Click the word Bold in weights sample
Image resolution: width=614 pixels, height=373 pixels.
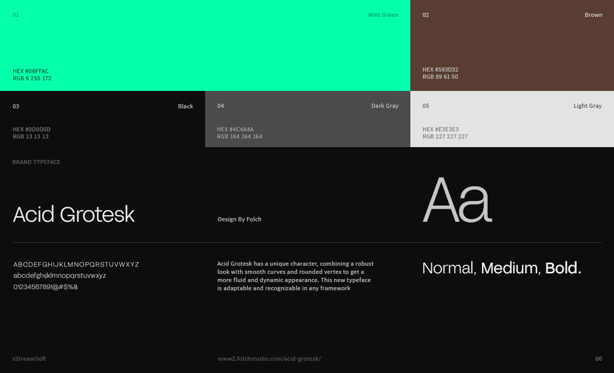tap(563, 268)
